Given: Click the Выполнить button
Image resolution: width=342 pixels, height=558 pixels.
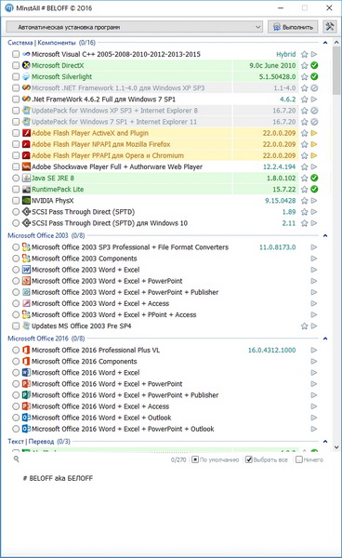Looking at the screenshot, I should pos(293,27).
